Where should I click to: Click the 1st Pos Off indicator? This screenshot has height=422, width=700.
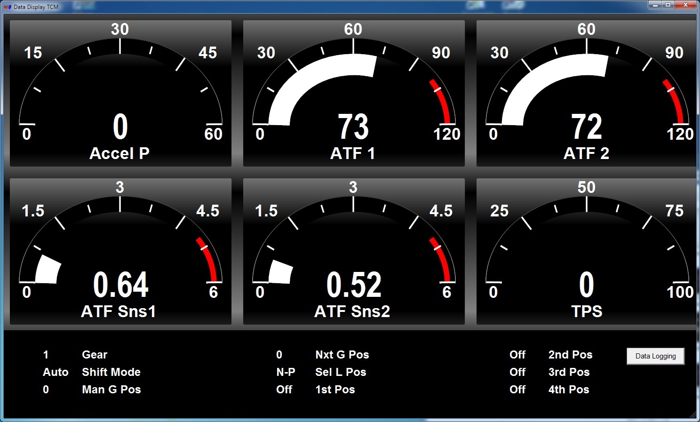pos(284,390)
